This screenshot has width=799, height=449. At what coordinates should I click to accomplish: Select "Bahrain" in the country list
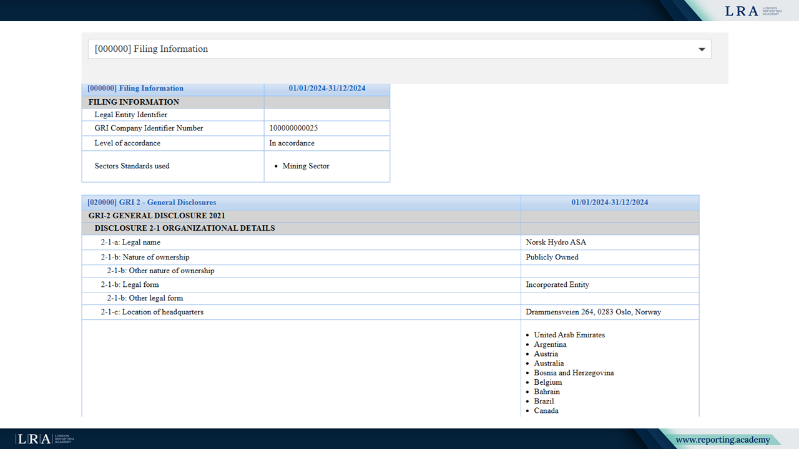[547, 392]
